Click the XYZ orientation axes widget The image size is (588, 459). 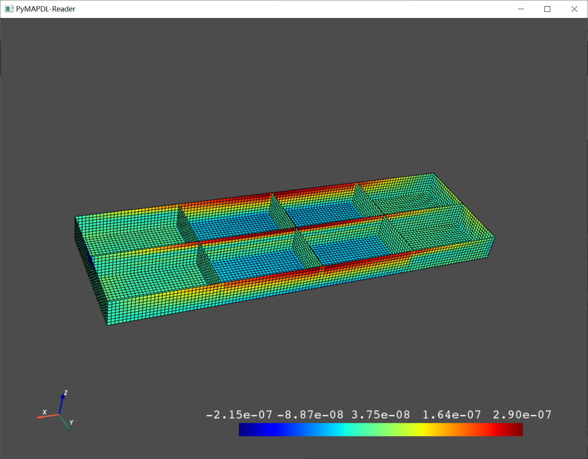(x=55, y=410)
